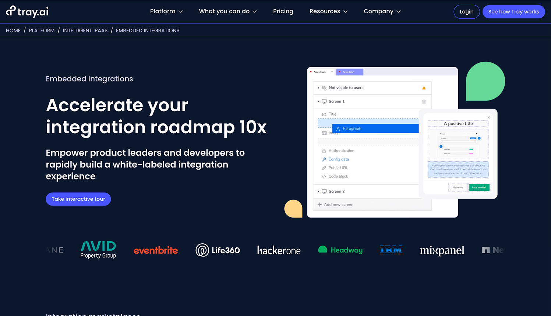Image resolution: width=551 pixels, height=316 pixels.
Task: Click the IBM logo
Action: coord(391,250)
